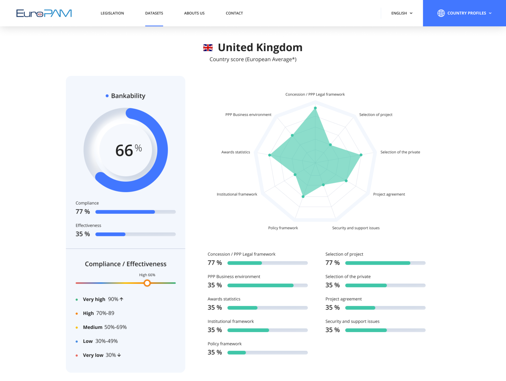
Task: Open the LEGISLATION menu item
Action: click(x=112, y=13)
